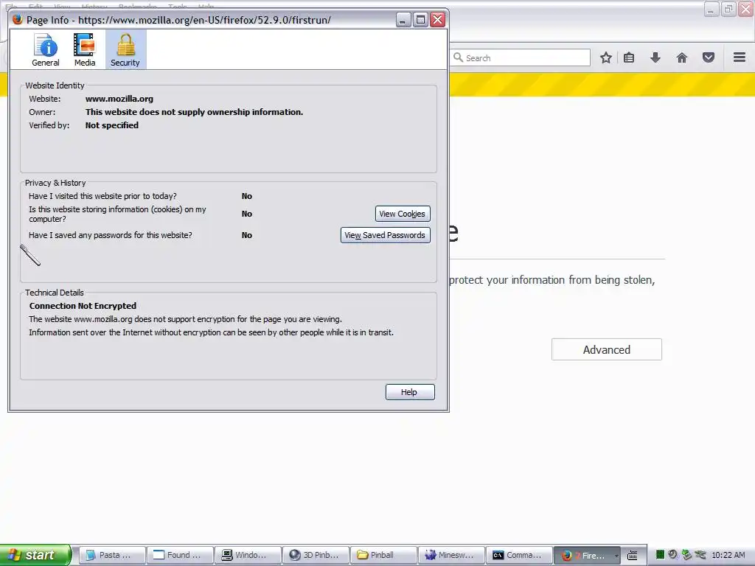The image size is (755, 566).
Task: Select website value www.mozilla.org
Action: click(119, 99)
